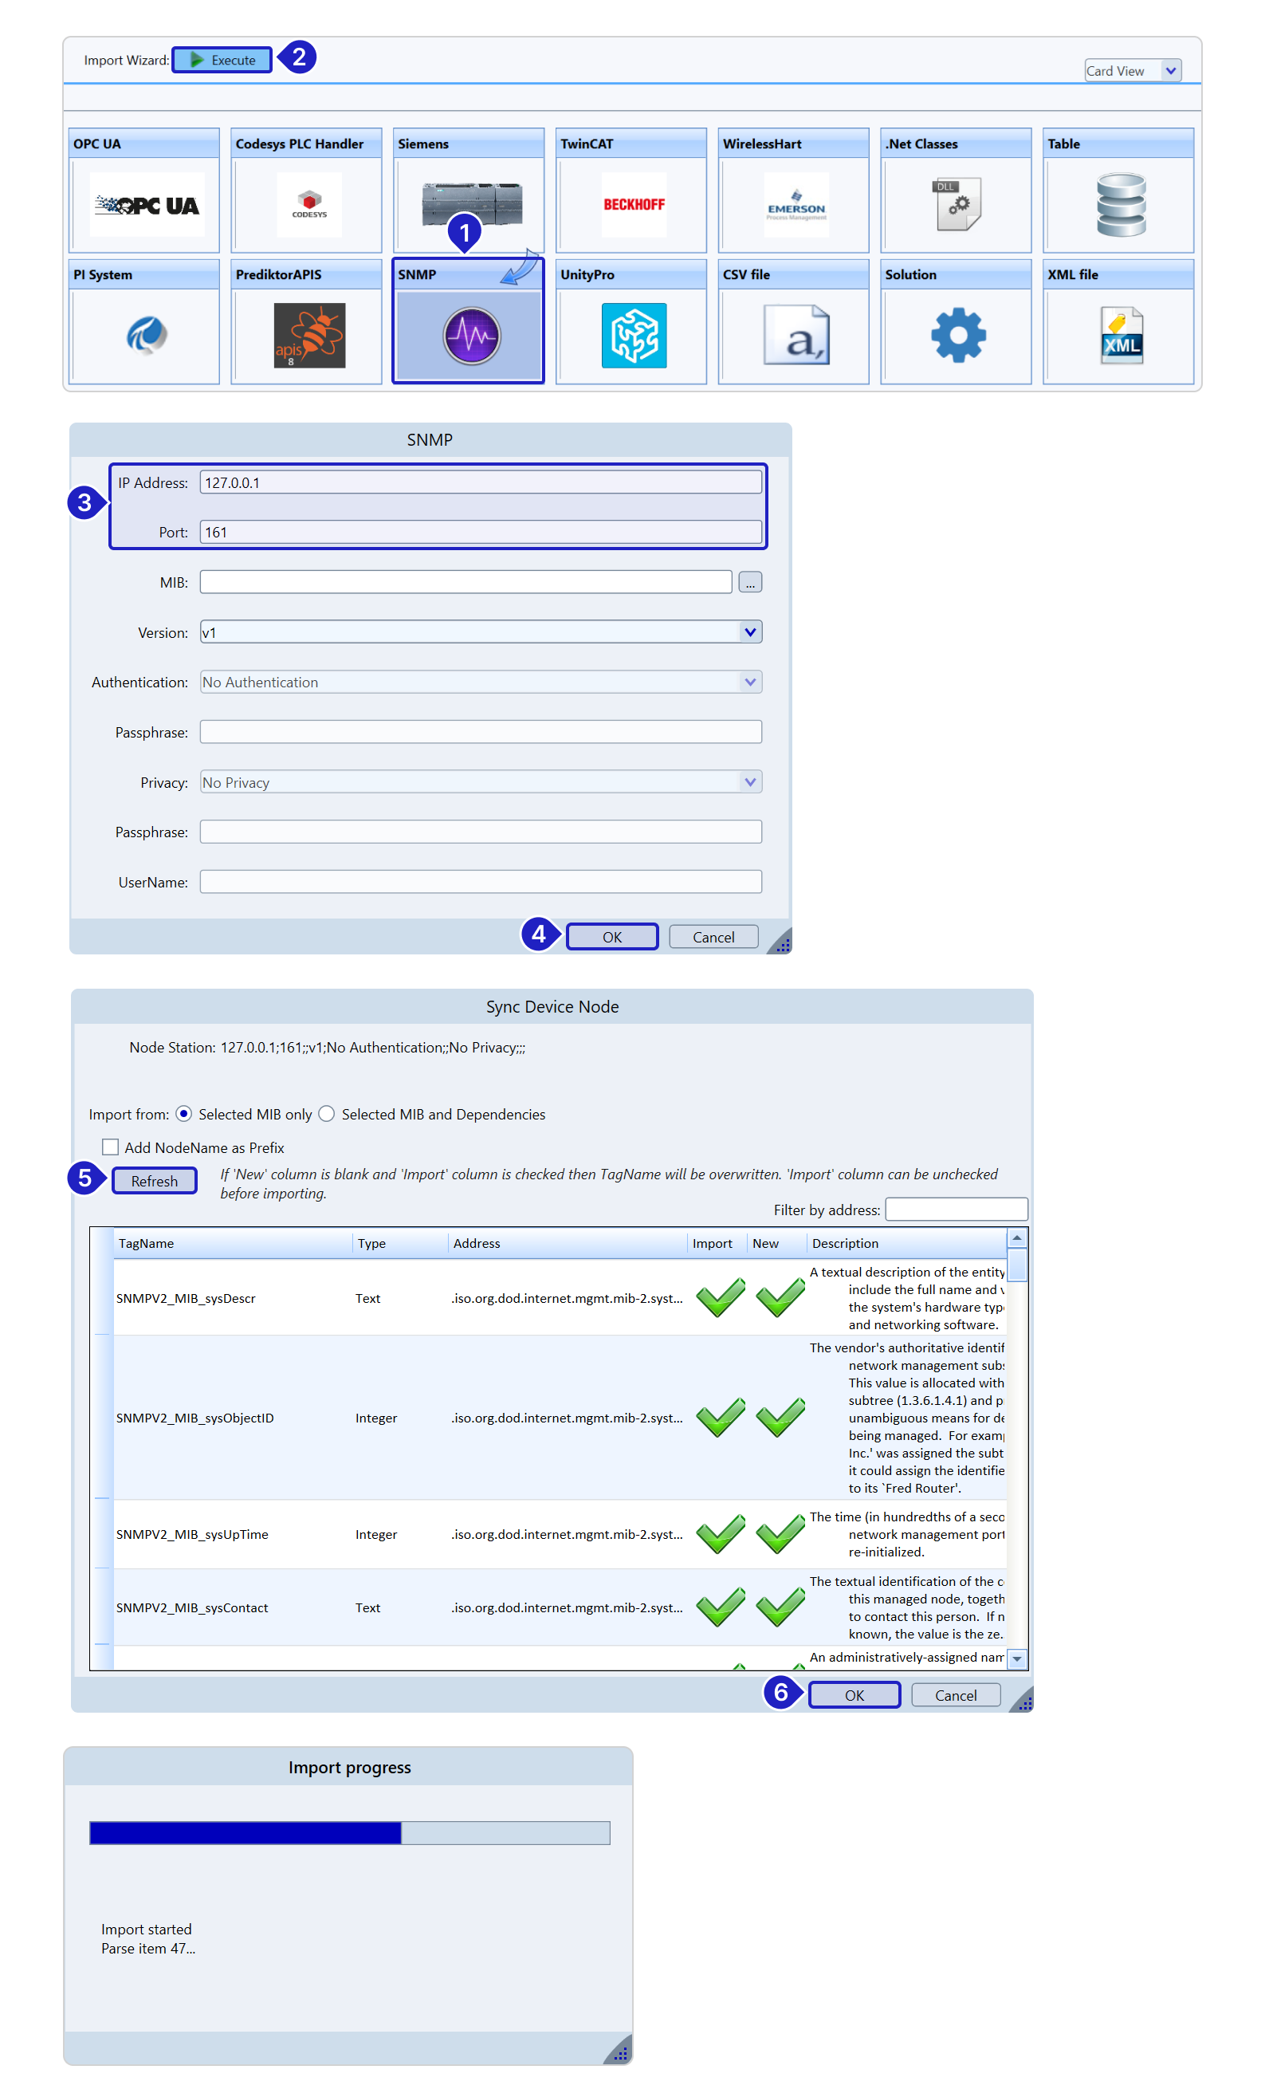Choose the XML file import icon
This screenshot has height=2097, width=1265.
[x=1121, y=336]
